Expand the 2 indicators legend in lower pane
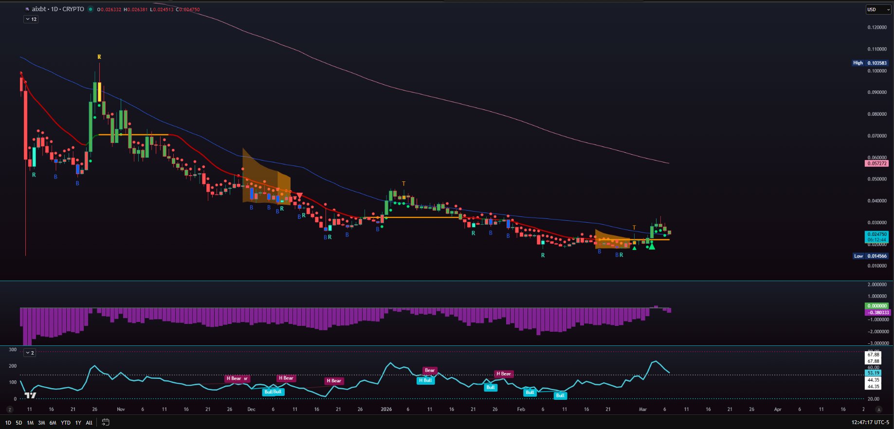 (30, 353)
